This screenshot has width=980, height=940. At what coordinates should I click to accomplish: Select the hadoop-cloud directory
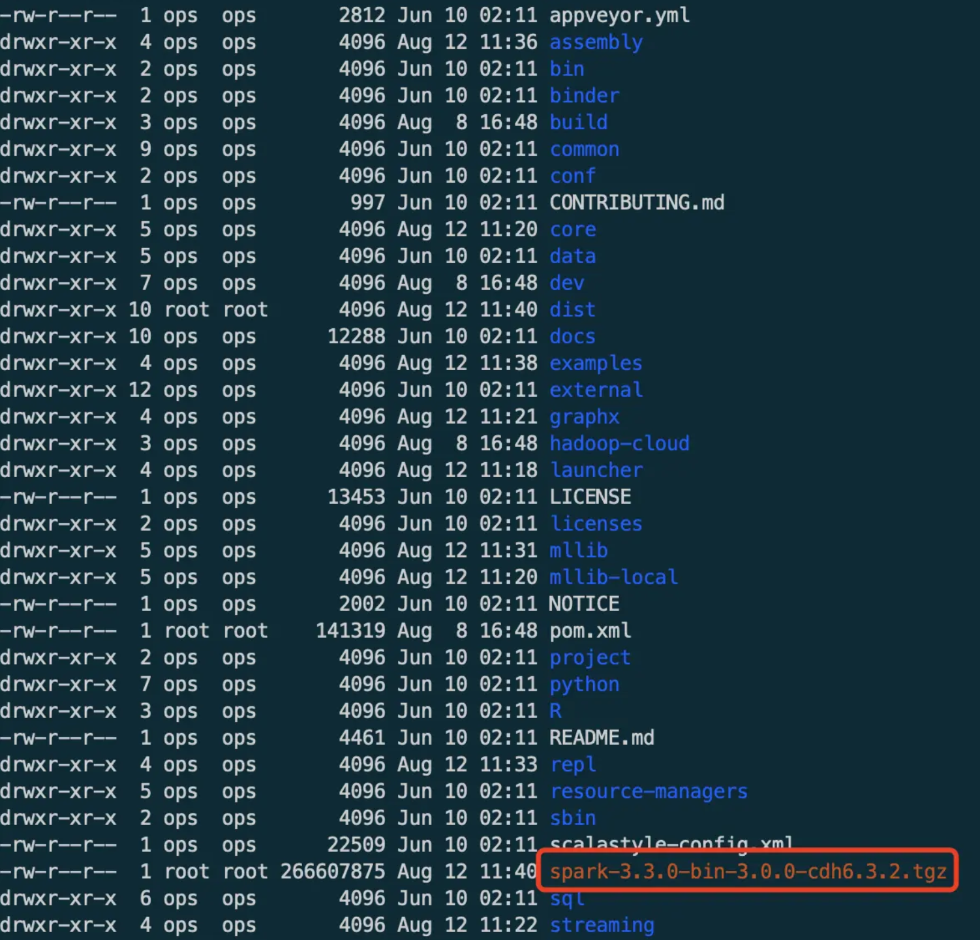coord(619,443)
